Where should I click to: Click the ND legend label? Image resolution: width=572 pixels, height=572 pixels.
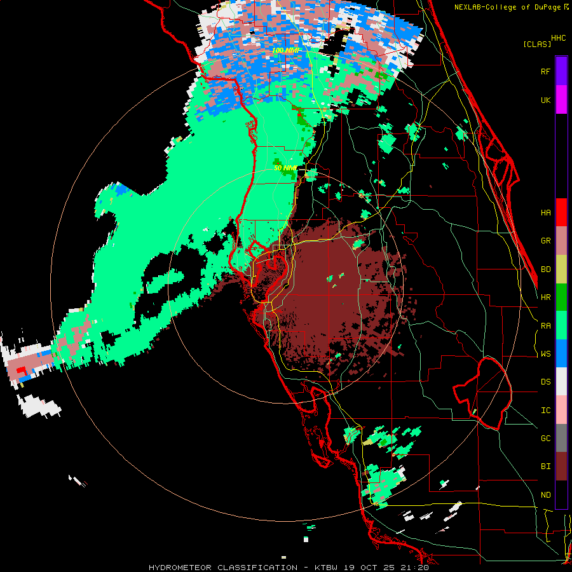pos(545,495)
